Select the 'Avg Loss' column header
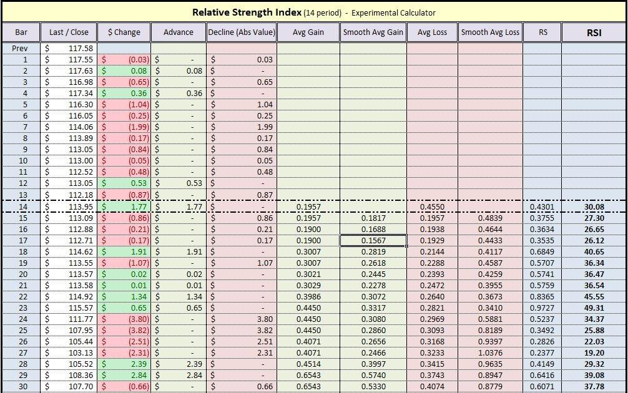628x393 pixels. (x=432, y=32)
